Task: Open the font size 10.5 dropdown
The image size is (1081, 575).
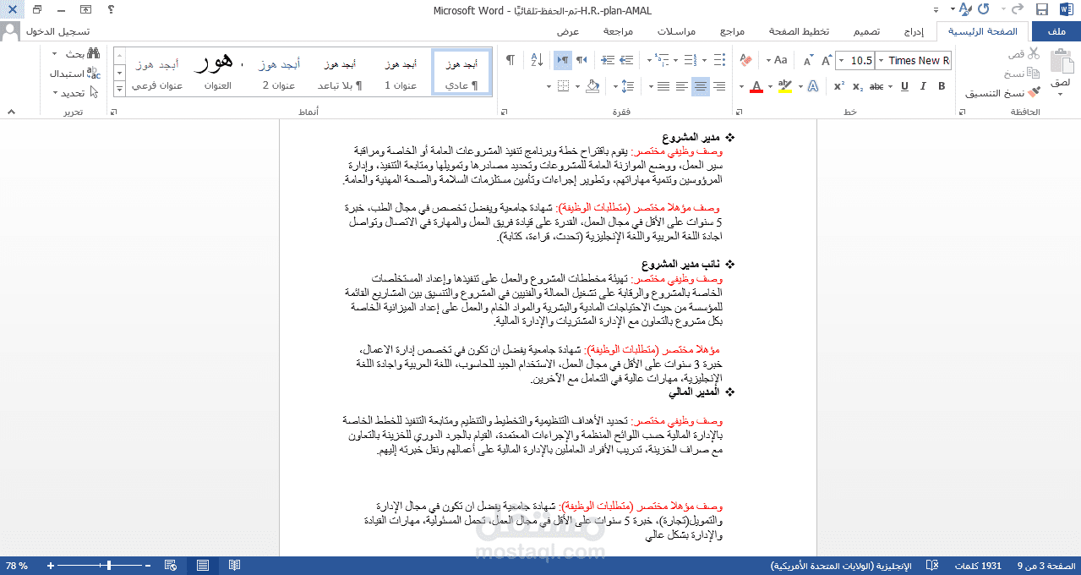Action: coord(841,60)
